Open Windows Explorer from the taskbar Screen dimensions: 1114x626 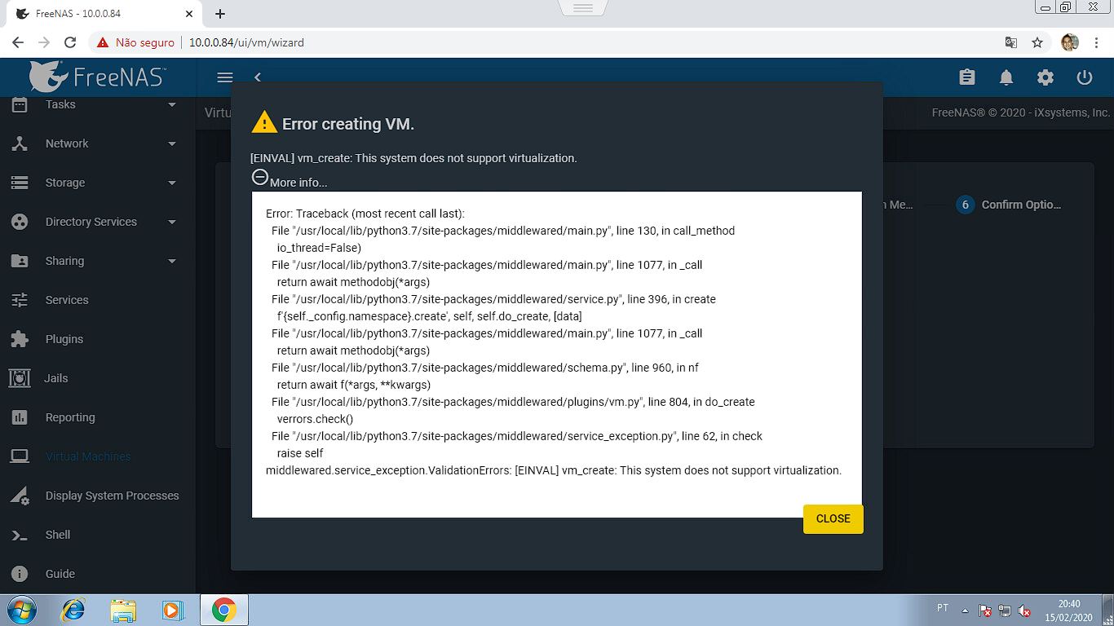(x=124, y=610)
